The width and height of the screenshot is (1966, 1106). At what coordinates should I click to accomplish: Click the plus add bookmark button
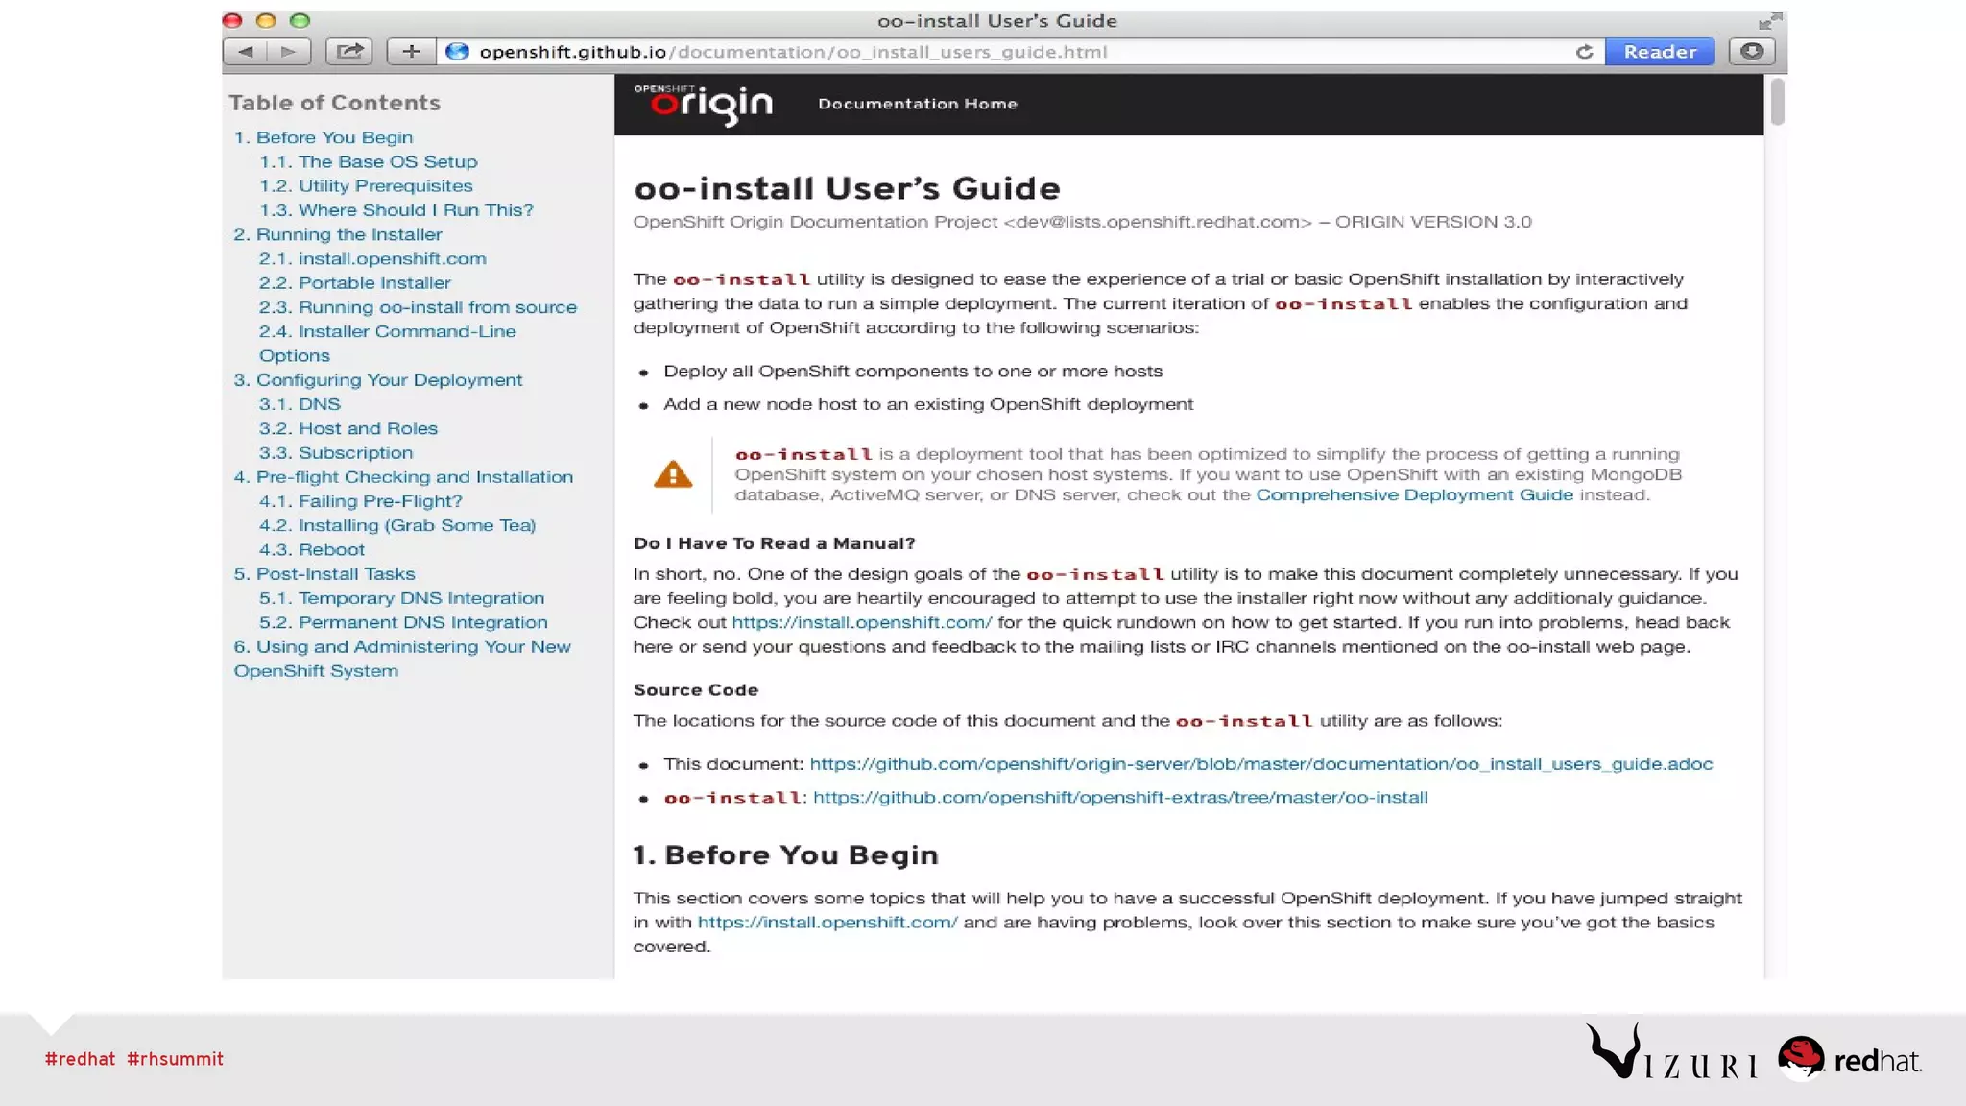pos(411,52)
